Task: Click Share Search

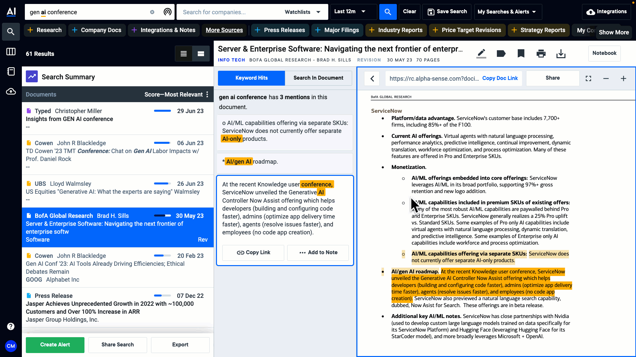Action: [118, 345]
